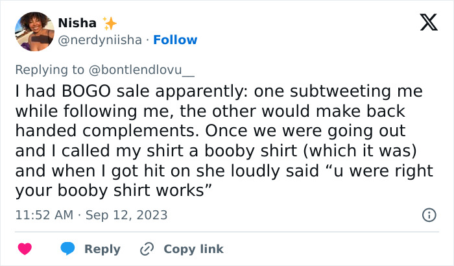
Task: Follow the account via the Follow link
Action: (175, 40)
